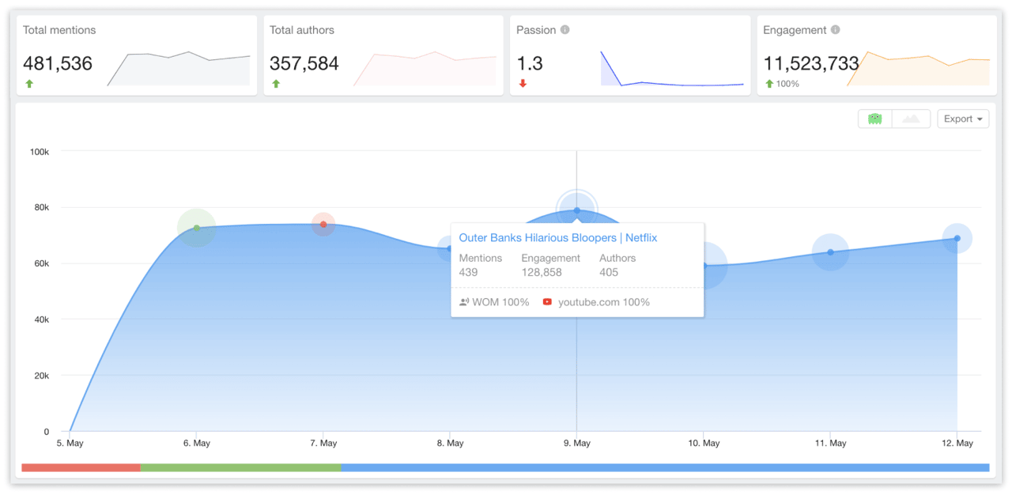The image size is (1012, 495).
Task: Click the red segment of sentiment bar
Action: pyautogui.click(x=81, y=468)
